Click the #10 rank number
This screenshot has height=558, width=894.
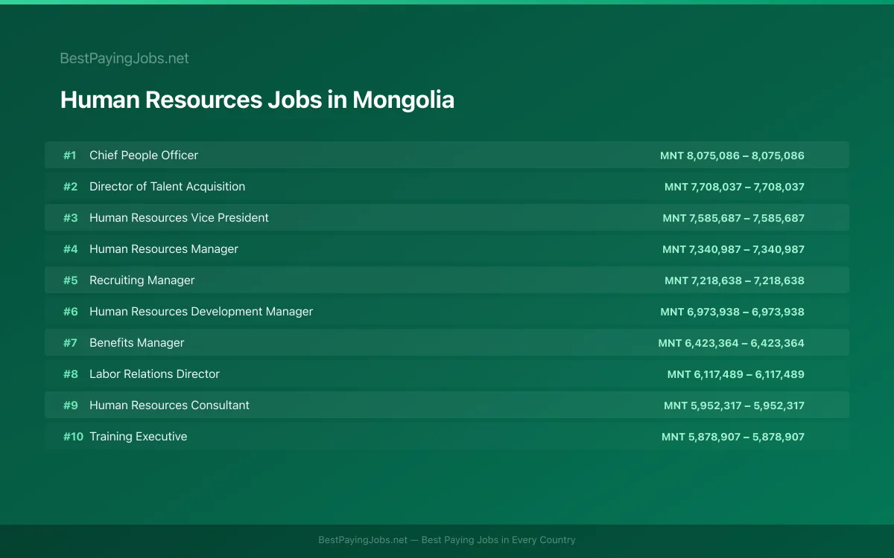(73, 436)
